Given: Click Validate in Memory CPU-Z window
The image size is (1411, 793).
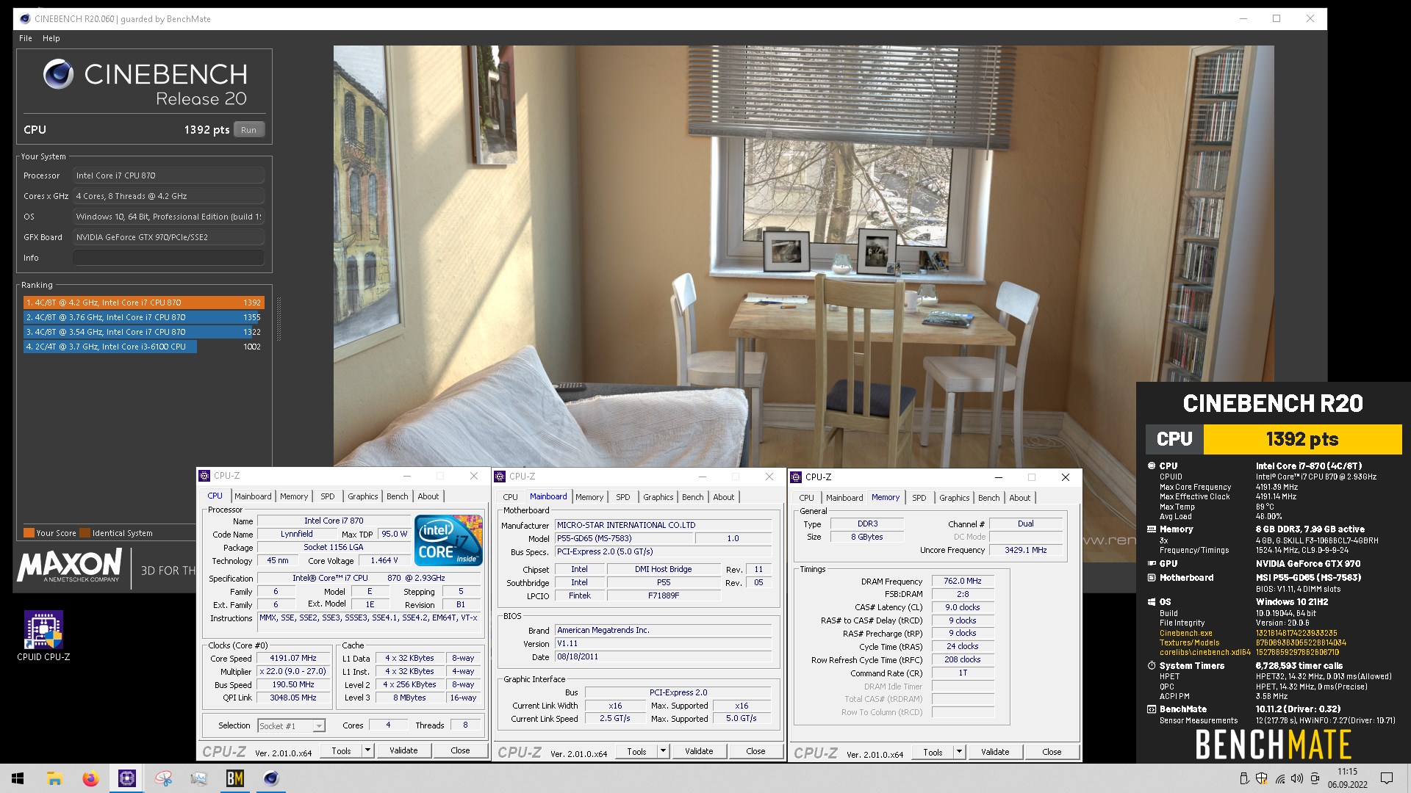Looking at the screenshot, I should 995,752.
